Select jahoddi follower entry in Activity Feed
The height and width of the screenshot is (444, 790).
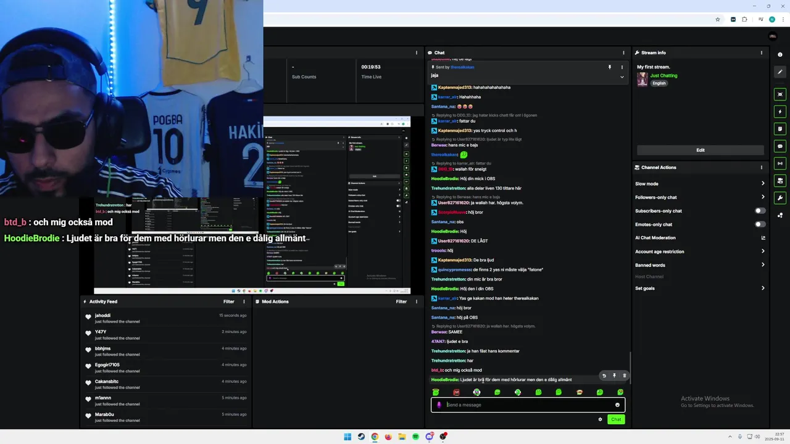click(165, 318)
